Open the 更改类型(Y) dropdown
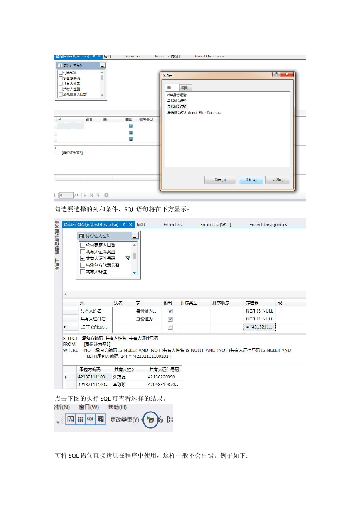Screen dimensions: 361x511 click(x=126, y=420)
